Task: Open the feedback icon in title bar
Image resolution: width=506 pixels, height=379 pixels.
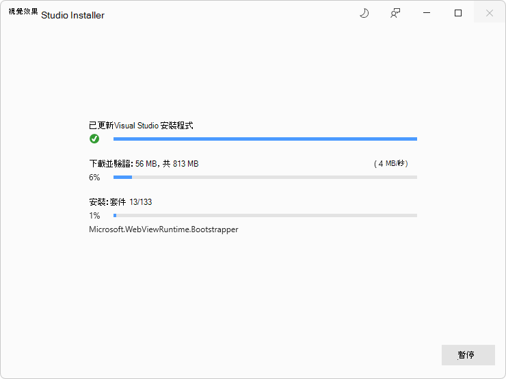Action: click(x=395, y=13)
